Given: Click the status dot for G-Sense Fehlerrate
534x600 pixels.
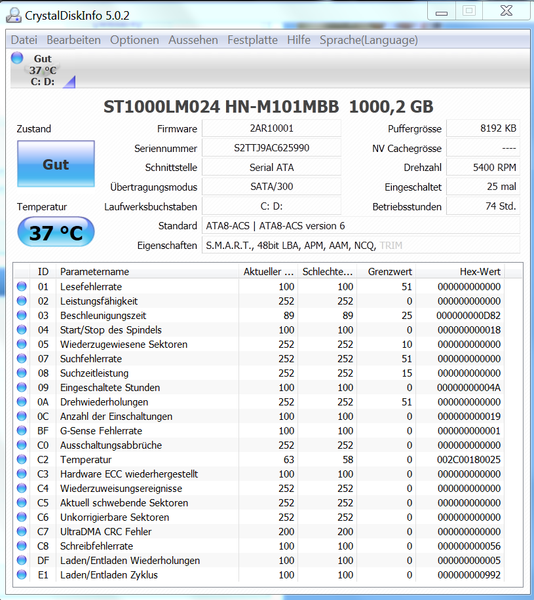Looking at the screenshot, I should tap(22, 430).
